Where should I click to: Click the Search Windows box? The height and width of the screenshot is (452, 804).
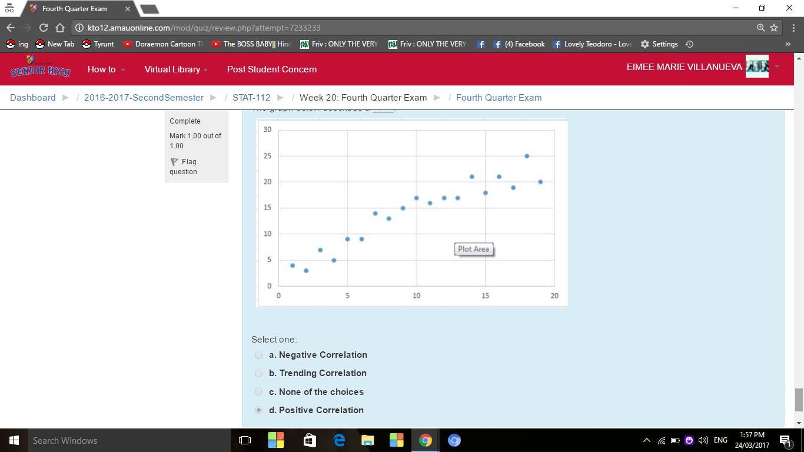pyautogui.click(x=129, y=440)
